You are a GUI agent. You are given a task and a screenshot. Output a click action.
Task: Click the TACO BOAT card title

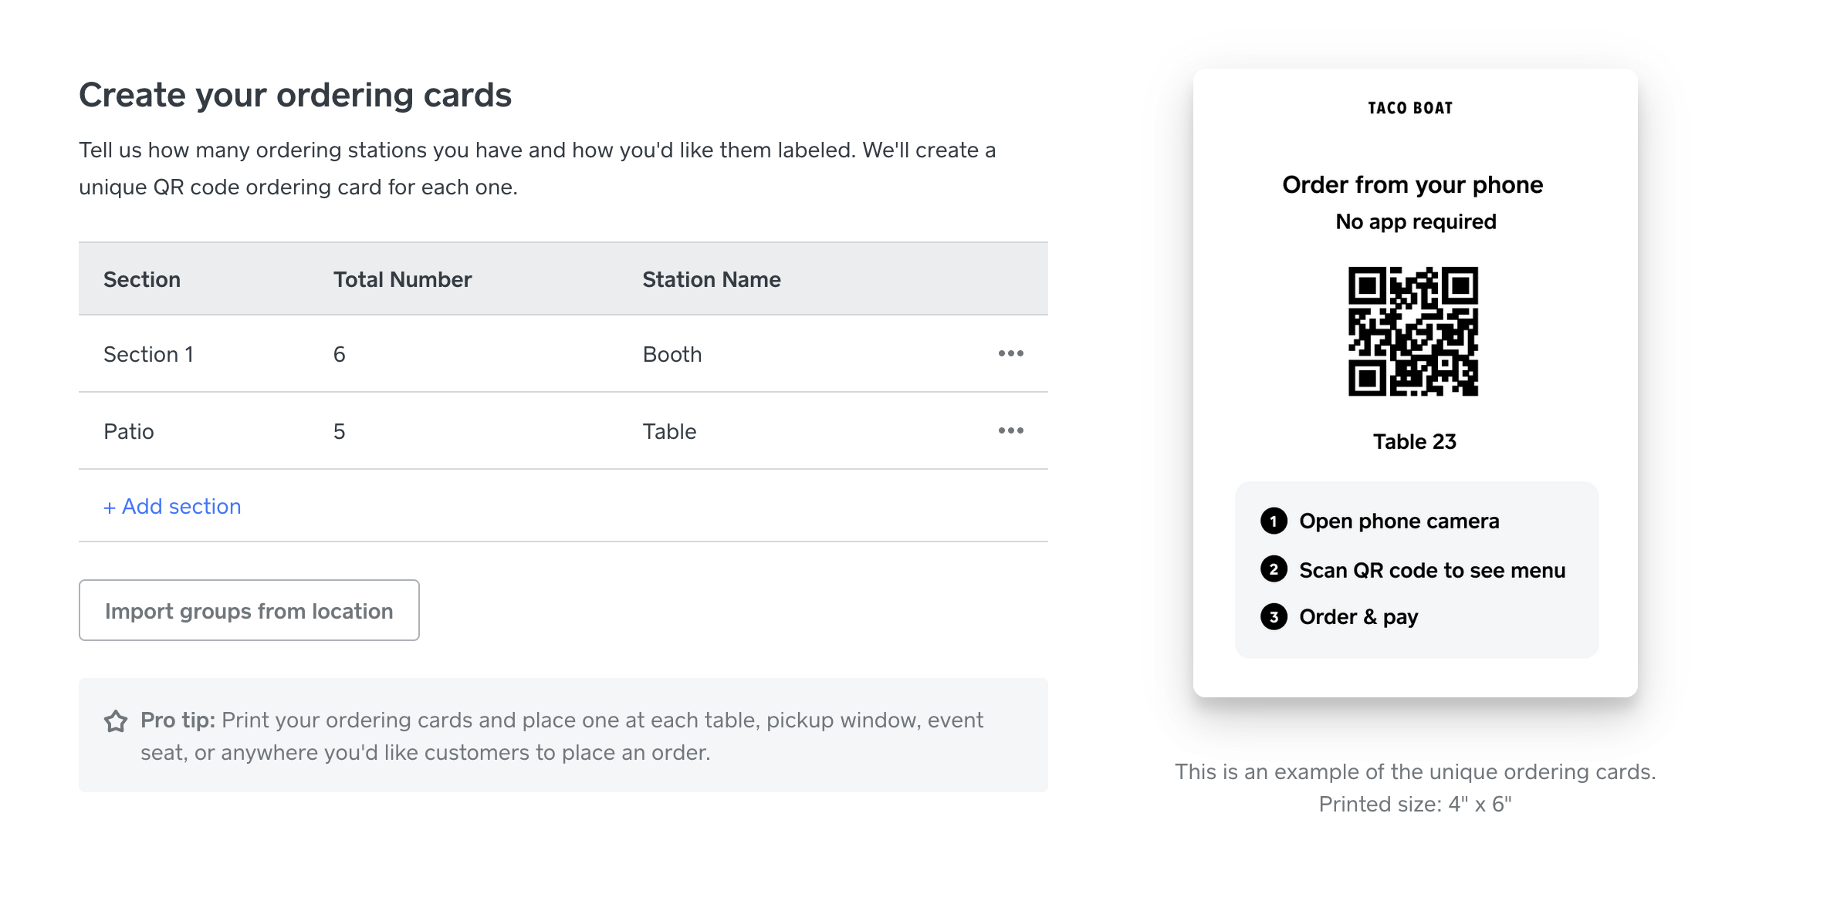pyautogui.click(x=1410, y=108)
